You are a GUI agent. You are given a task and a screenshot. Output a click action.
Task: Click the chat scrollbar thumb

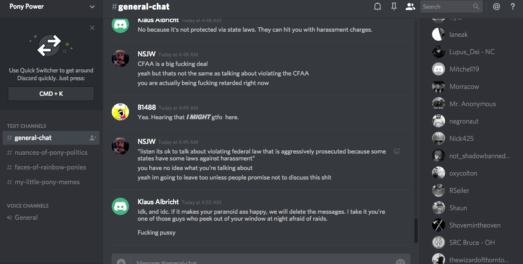click(x=416, y=230)
